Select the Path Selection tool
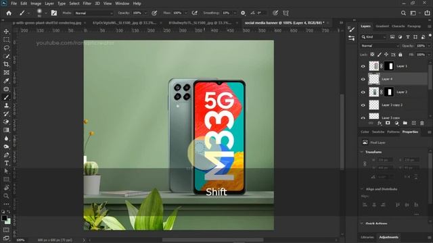The height and width of the screenshot is (243, 433). click(6, 171)
